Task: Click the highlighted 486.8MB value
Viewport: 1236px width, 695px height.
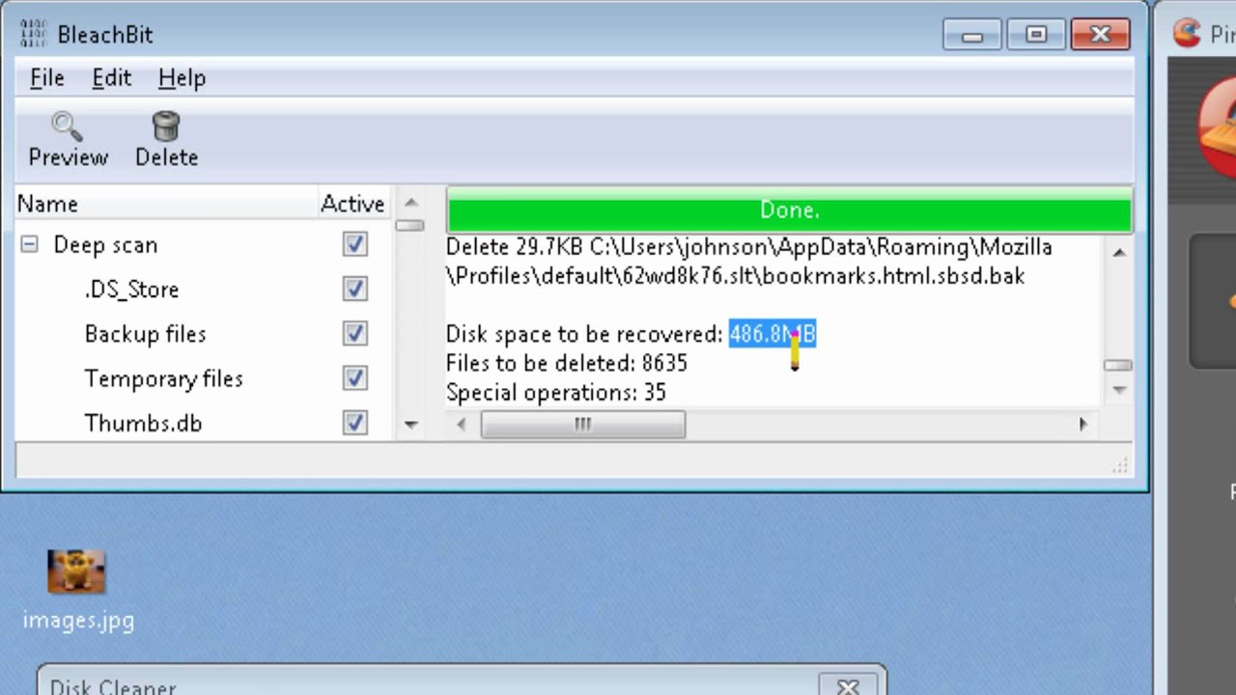Action: click(x=772, y=334)
